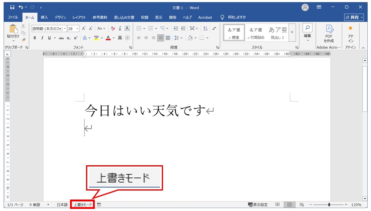Insert an enclosed (circled) character

click(127, 38)
